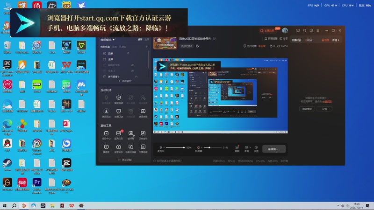Add a new scene with plus icon

[147, 47]
